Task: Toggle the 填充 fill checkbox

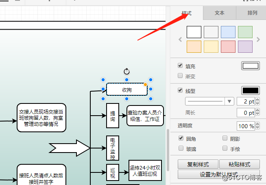Action: [x=180, y=65]
